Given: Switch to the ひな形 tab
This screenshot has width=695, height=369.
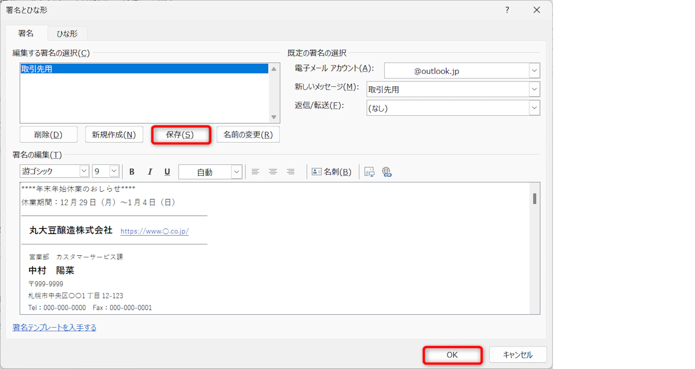Looking at the screenshot, I should tap(67, 34).
